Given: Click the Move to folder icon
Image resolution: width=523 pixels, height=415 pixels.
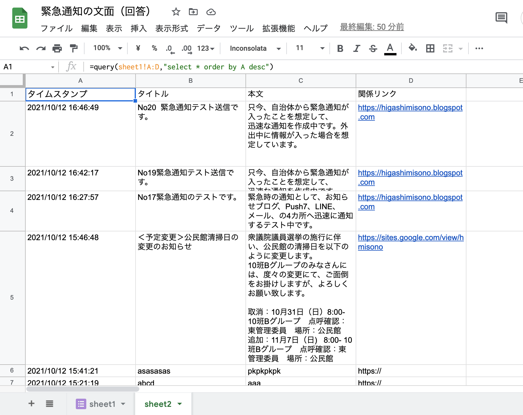Looking at the screenshot, I should (193, 12).
